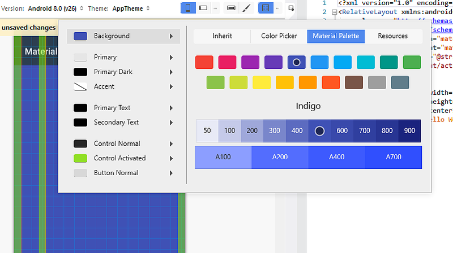Switch to the Color Picker tab

click(279, 36)
